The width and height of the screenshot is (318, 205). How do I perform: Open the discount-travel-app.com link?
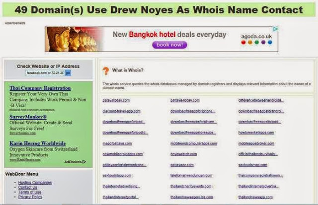tap(121, 111)
